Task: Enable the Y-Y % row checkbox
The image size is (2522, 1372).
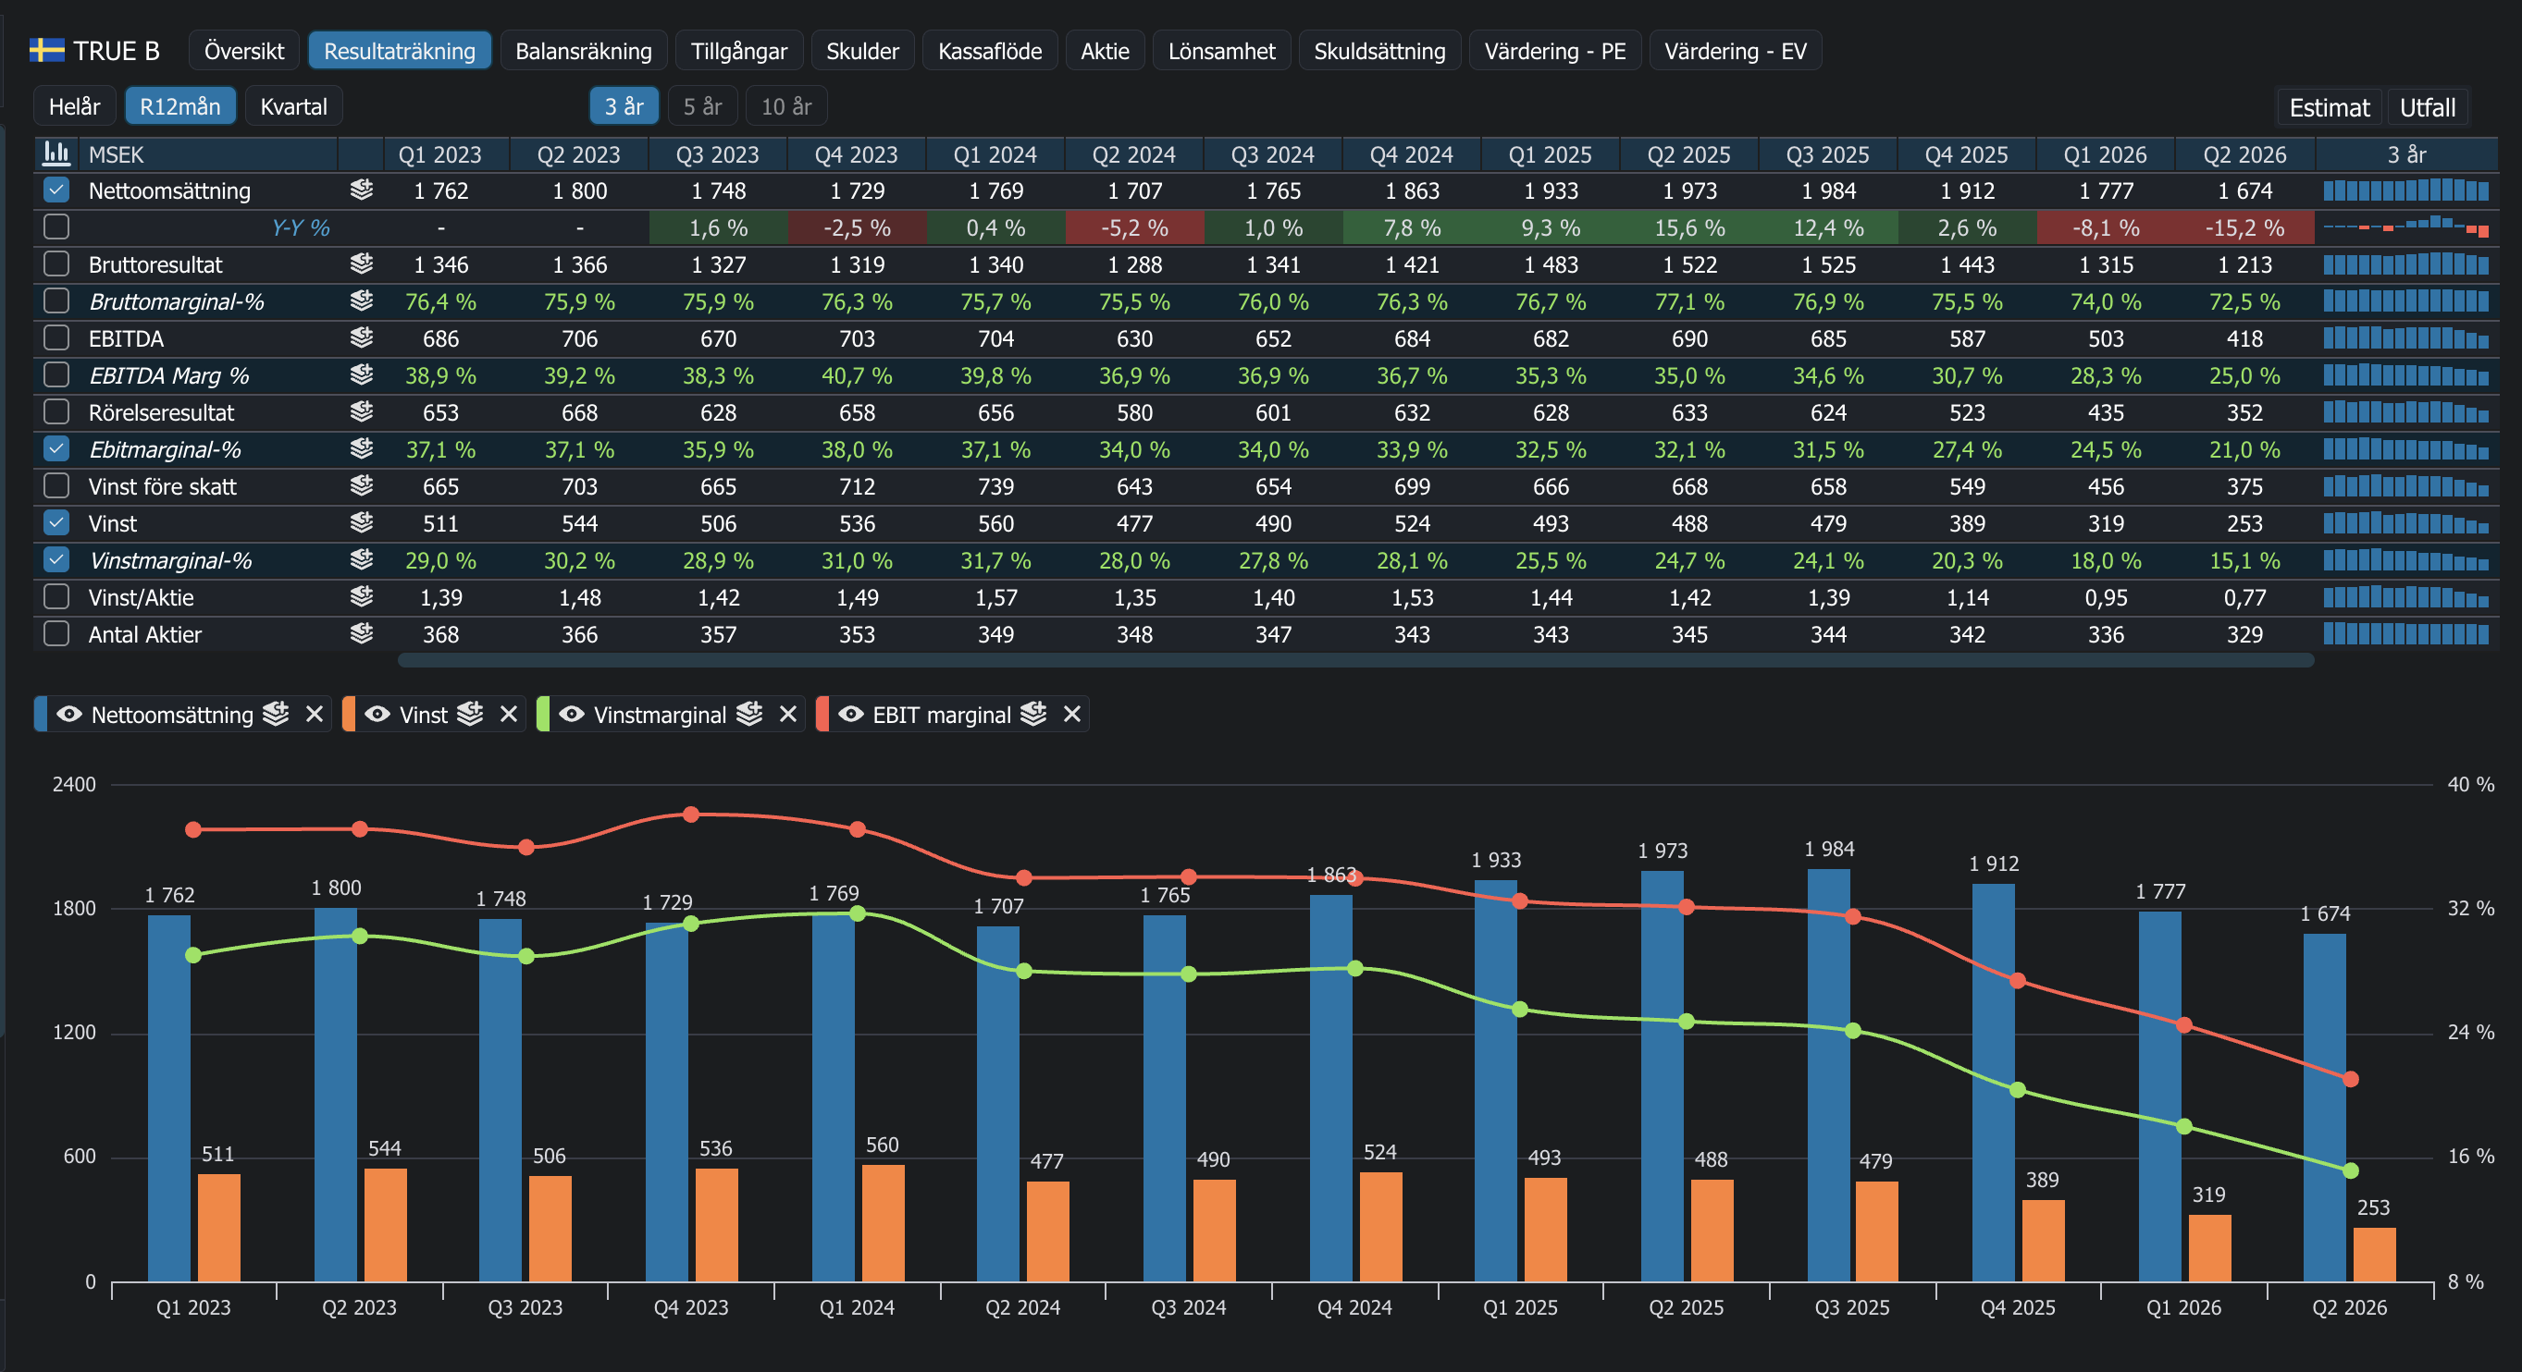Action: click(x=56, y=227)
